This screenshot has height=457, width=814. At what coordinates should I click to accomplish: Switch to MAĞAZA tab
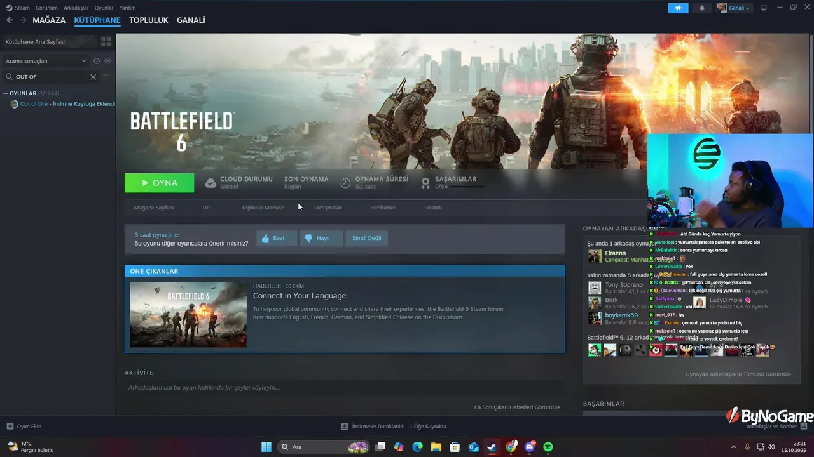pos(49,20)
